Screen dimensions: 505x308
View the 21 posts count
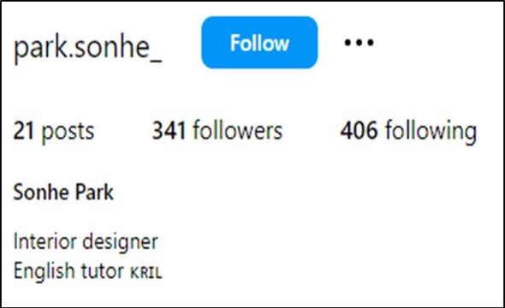[x=53, y=131]
